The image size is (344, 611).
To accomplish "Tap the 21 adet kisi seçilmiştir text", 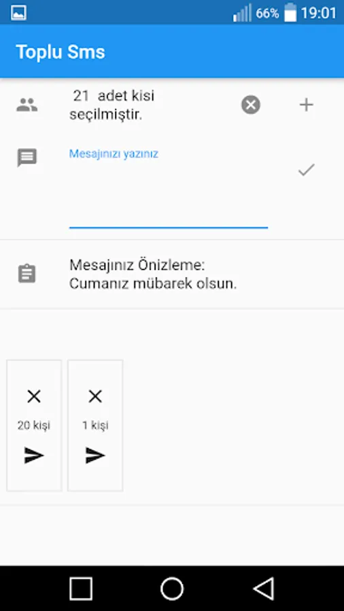I will [112, 105].
